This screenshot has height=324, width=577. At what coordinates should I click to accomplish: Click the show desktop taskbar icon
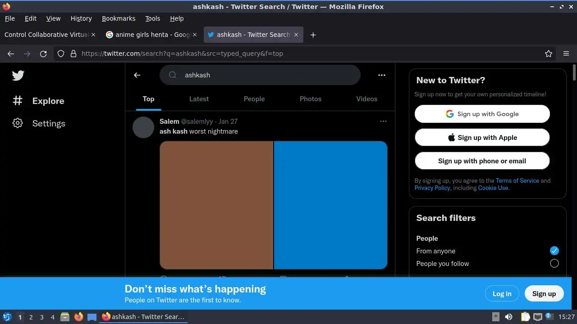click(92, 317)
